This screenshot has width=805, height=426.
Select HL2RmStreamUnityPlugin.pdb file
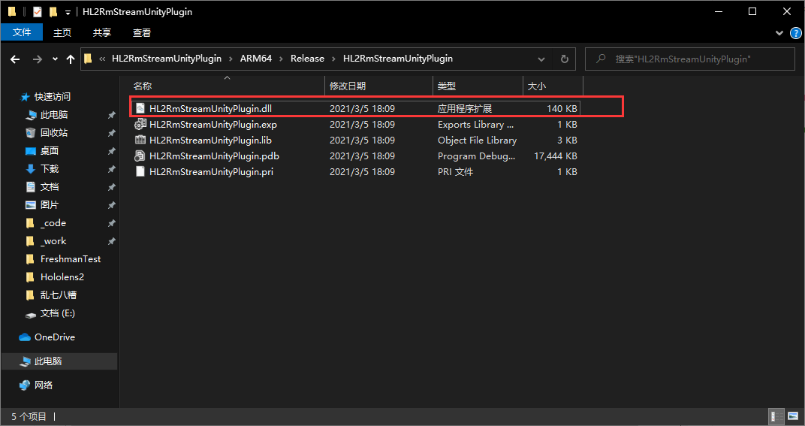tap(356, 156)
